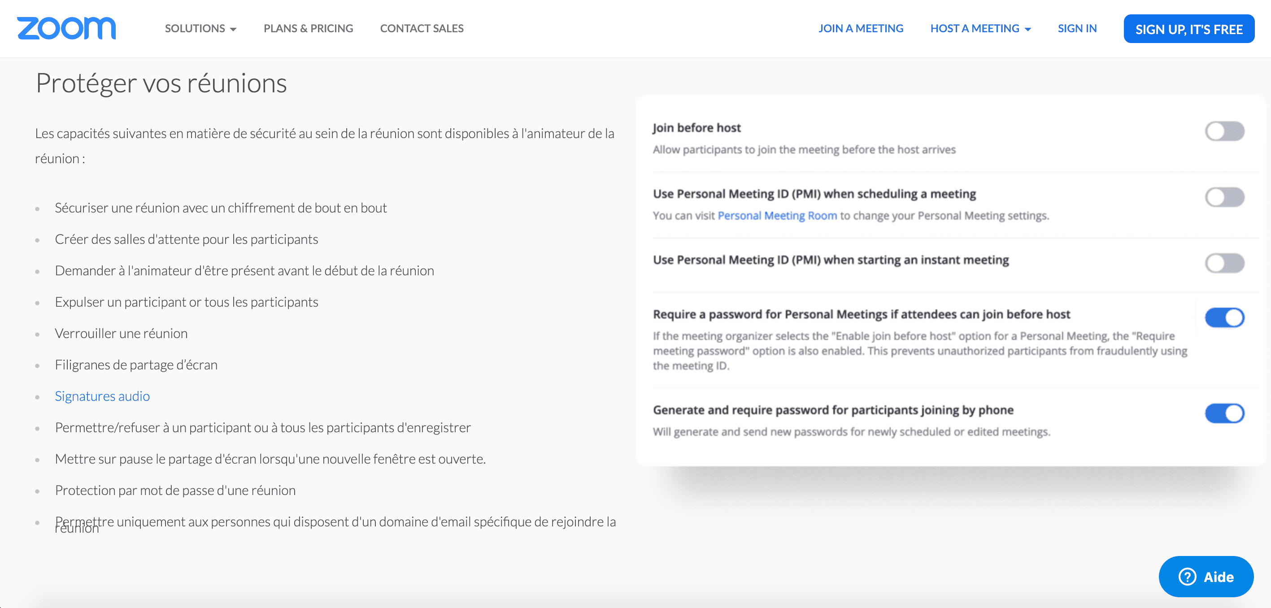
Task: Click the Aide help button
Action: [x=1206, y=577]
